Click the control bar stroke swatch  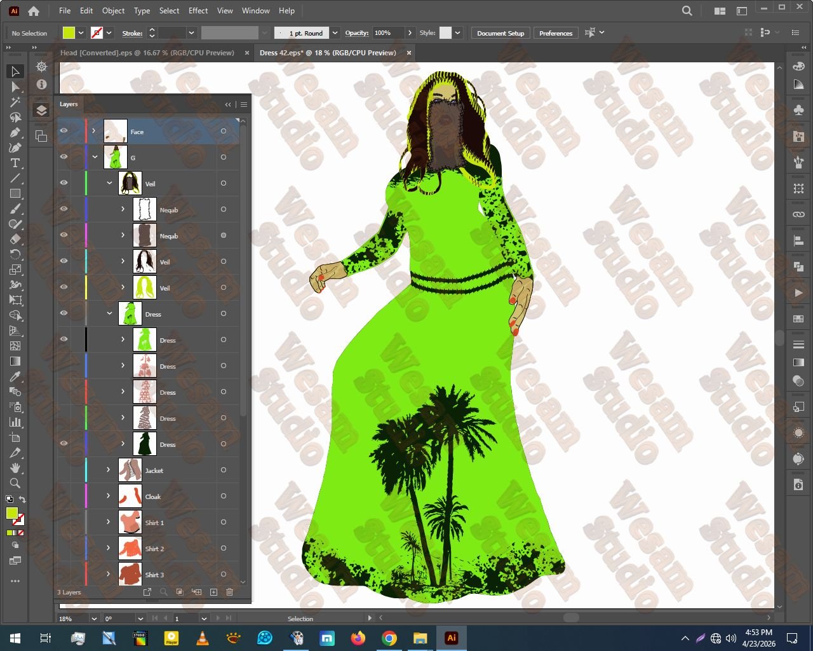pos(97,33)
